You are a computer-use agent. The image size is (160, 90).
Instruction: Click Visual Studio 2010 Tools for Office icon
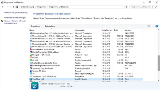coord(31,47)
